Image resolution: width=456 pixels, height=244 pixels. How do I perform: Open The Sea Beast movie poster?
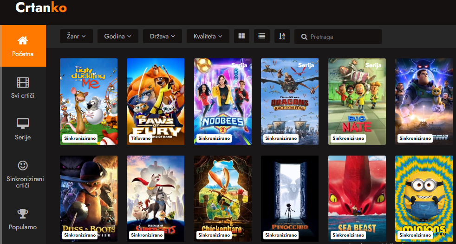click(357, 198)
